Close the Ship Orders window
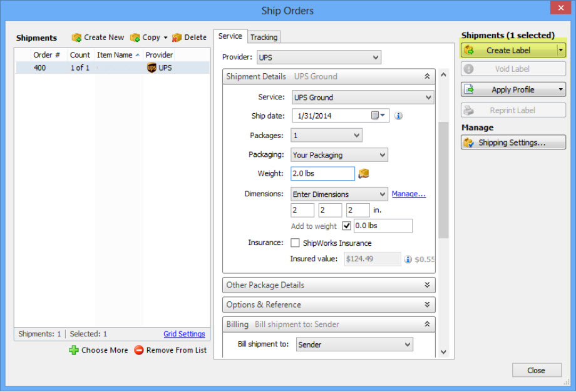576x392 pixels. [x=560, y=8]
